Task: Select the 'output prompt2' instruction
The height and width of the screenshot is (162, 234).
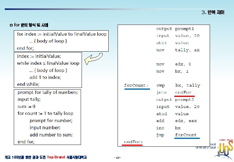Action: [x=175, y=100]
